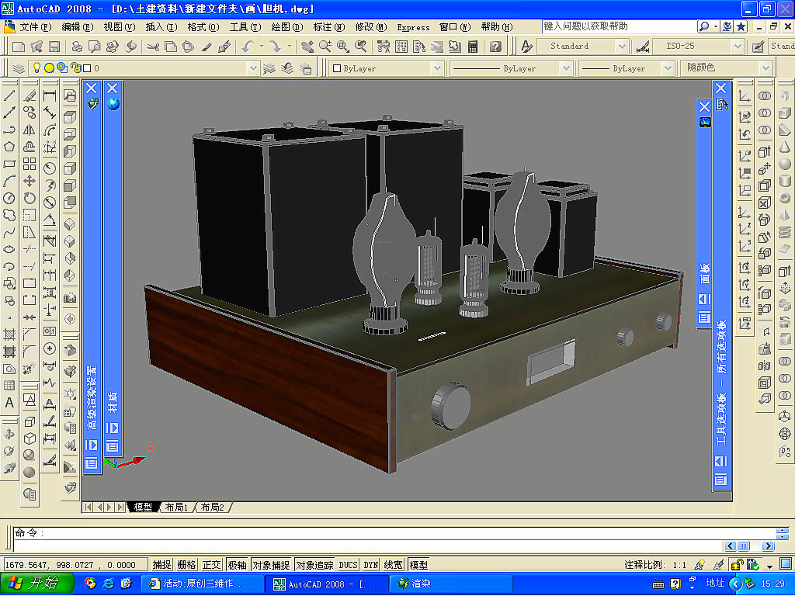Toggle 极轴 polar tracking
Viewport: 795px width, 596px height.
(237, 565)
